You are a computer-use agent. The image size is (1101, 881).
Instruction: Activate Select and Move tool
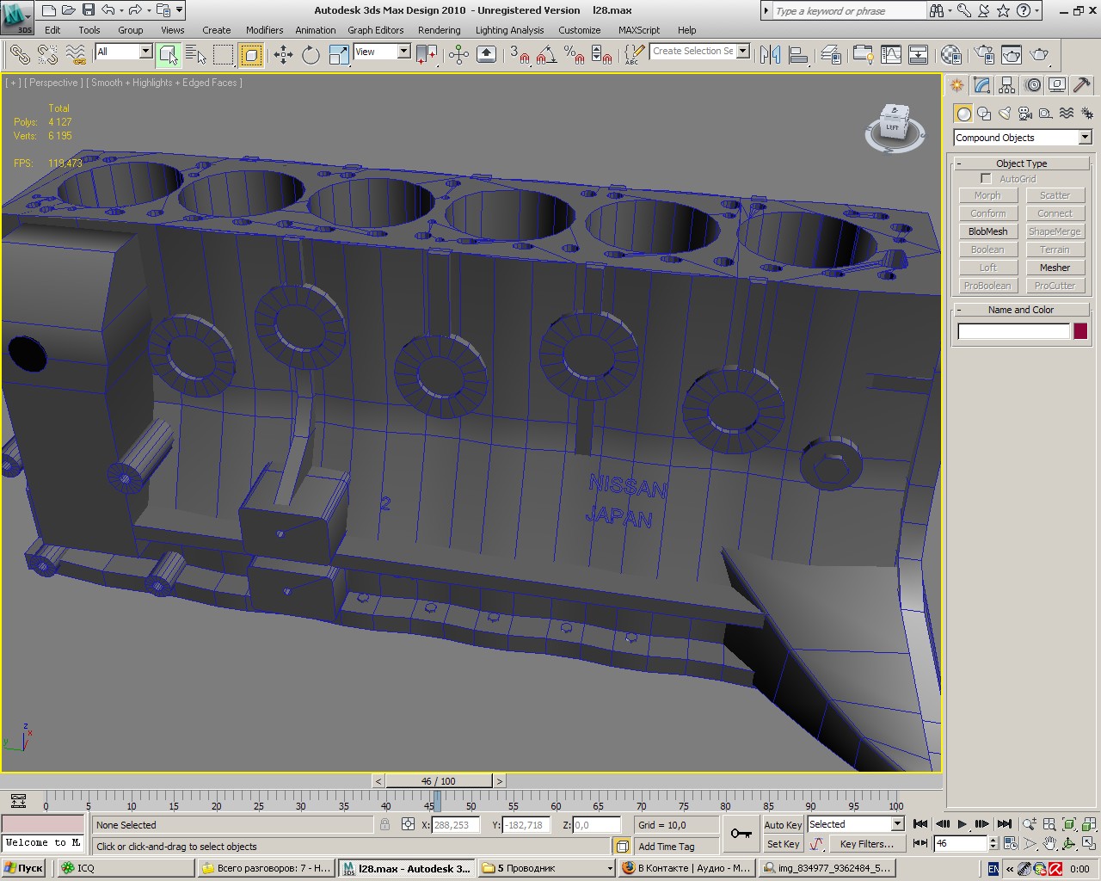tap(283, 55)
